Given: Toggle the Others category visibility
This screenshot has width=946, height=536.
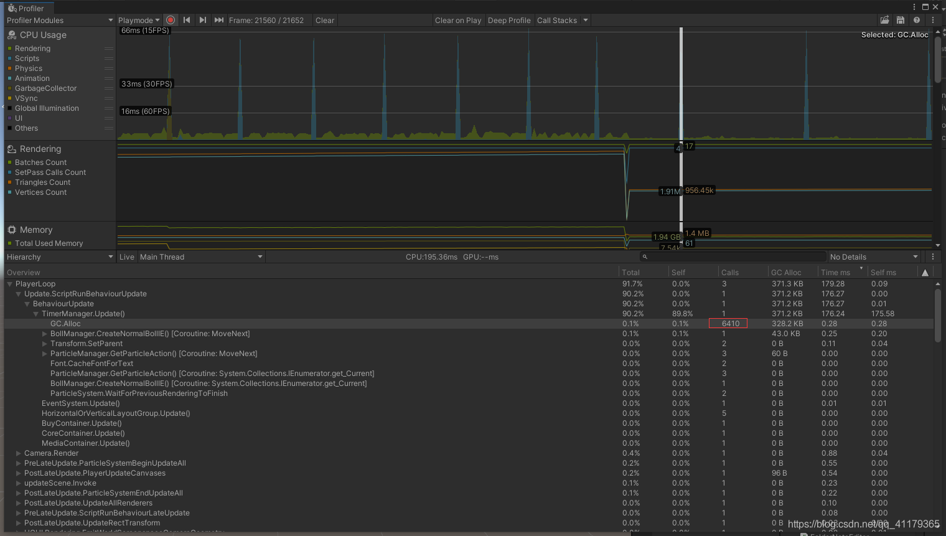Looking at the screenshot, I should click(x=9, y=128).
